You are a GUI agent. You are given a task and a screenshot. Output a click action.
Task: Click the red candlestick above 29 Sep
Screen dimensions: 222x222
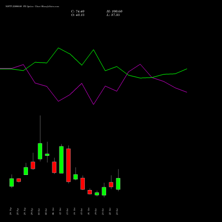tap(33, 165)
